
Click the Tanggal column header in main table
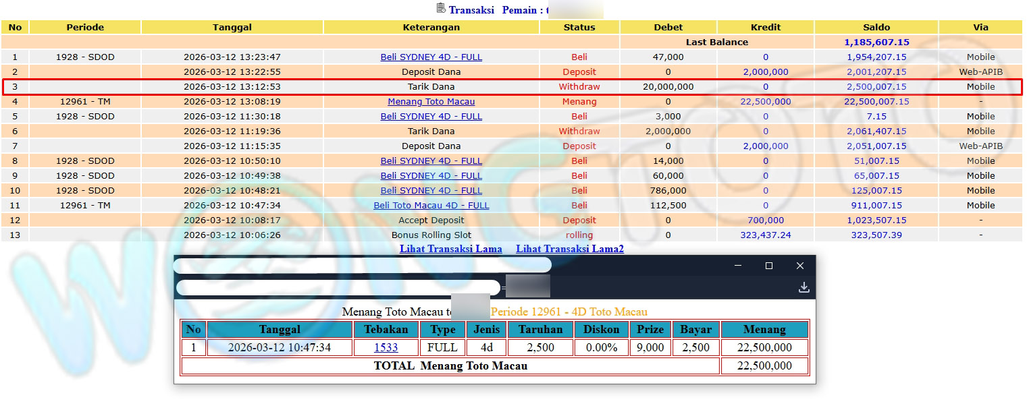tap(232, 28)
